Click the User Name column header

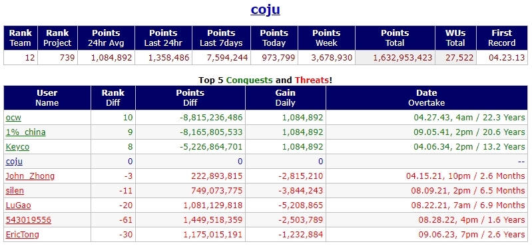pos(47,98)
